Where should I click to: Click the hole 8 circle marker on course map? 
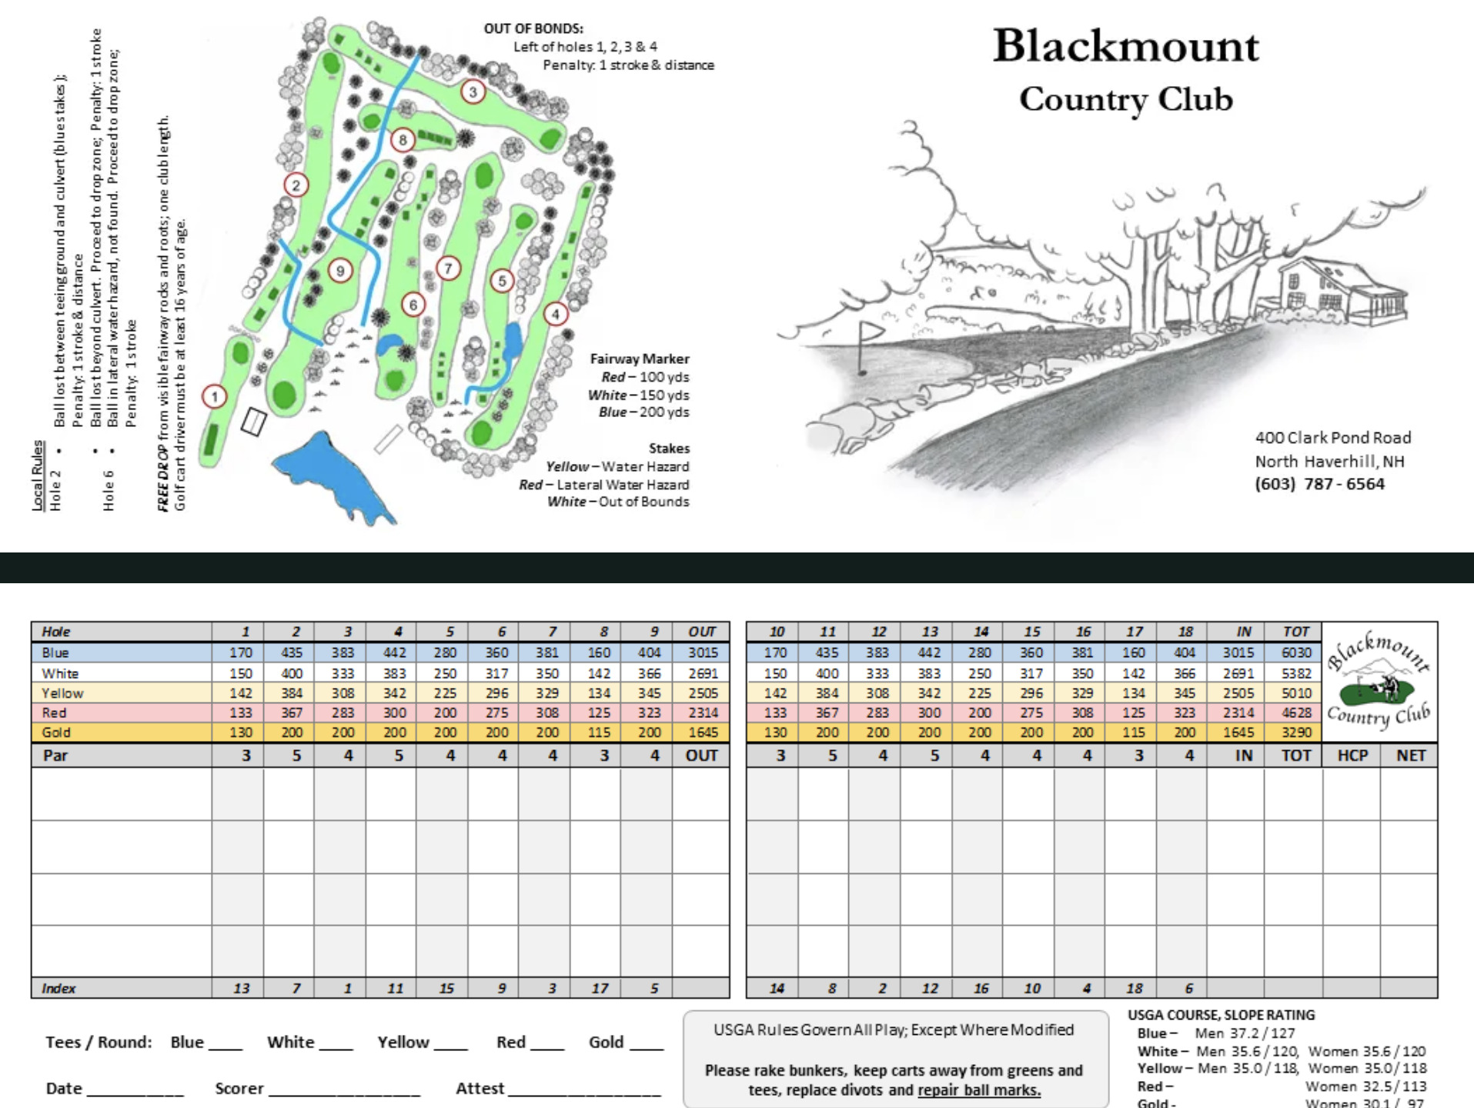(403, 140)
